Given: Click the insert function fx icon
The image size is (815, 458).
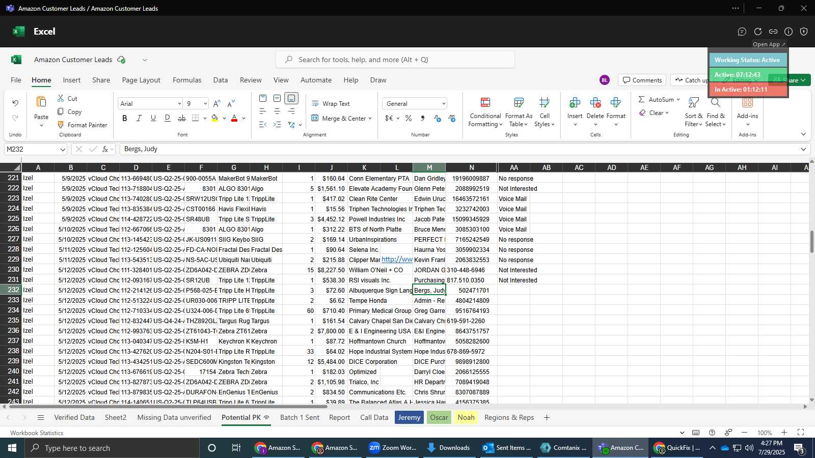Looking at the screenshot, I should 105,149.
